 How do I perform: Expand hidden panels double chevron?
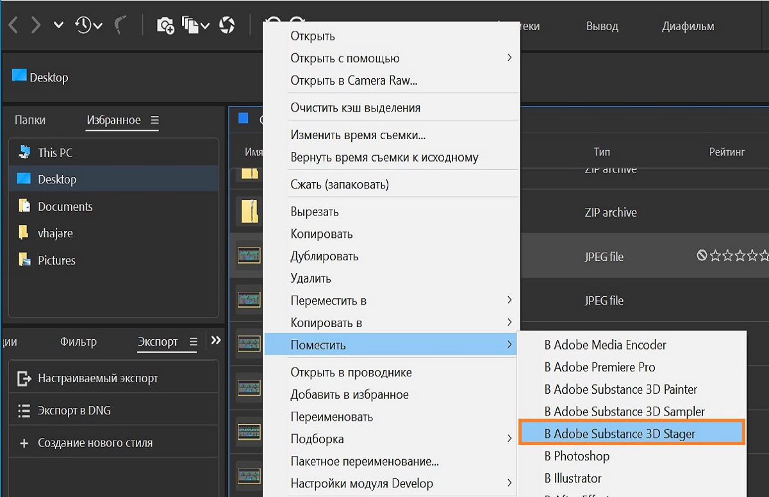click(x=216, y=341)
